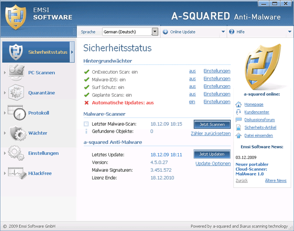Turn off OnExecution Scan via aus
The width and height of the screenshot is (294, 231).
[192, 71]
